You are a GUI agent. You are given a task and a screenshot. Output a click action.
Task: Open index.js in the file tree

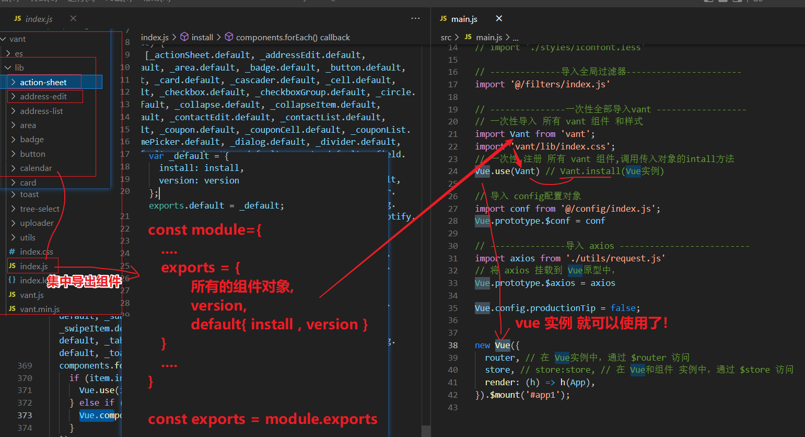(x=33, y=266)
